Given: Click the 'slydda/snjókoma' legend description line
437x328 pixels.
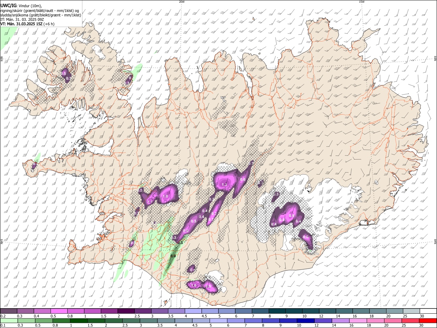Looking at the screenshot, I should coord(41,15).
